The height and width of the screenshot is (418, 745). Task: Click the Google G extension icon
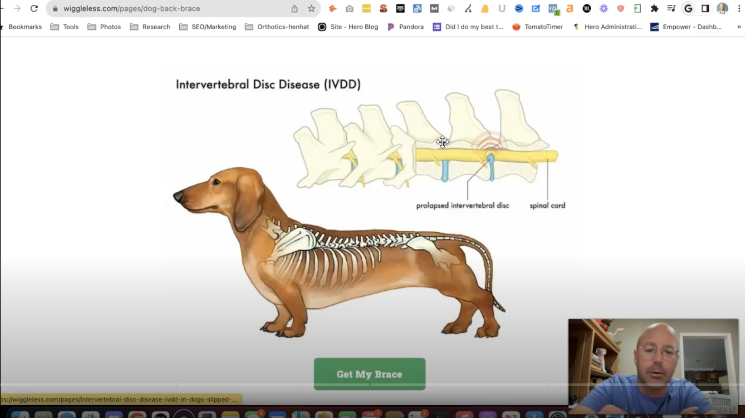(x=688, y=8)
